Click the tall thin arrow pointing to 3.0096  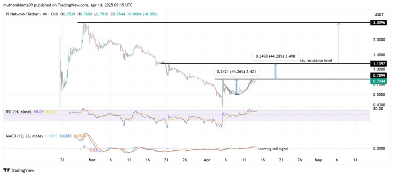339,42
